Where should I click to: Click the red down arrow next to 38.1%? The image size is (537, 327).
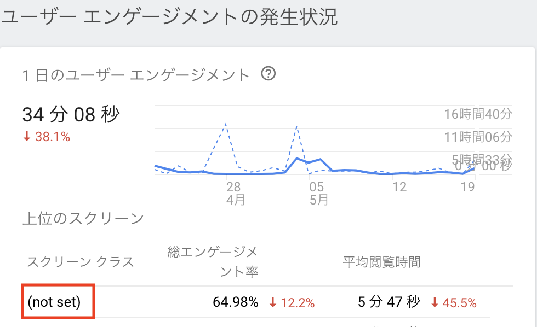click(26, 137)
